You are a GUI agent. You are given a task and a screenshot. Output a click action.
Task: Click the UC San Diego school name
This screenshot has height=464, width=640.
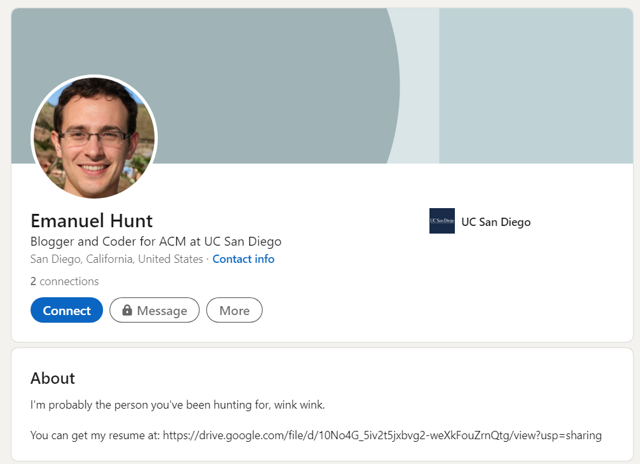tap(496, 222)
